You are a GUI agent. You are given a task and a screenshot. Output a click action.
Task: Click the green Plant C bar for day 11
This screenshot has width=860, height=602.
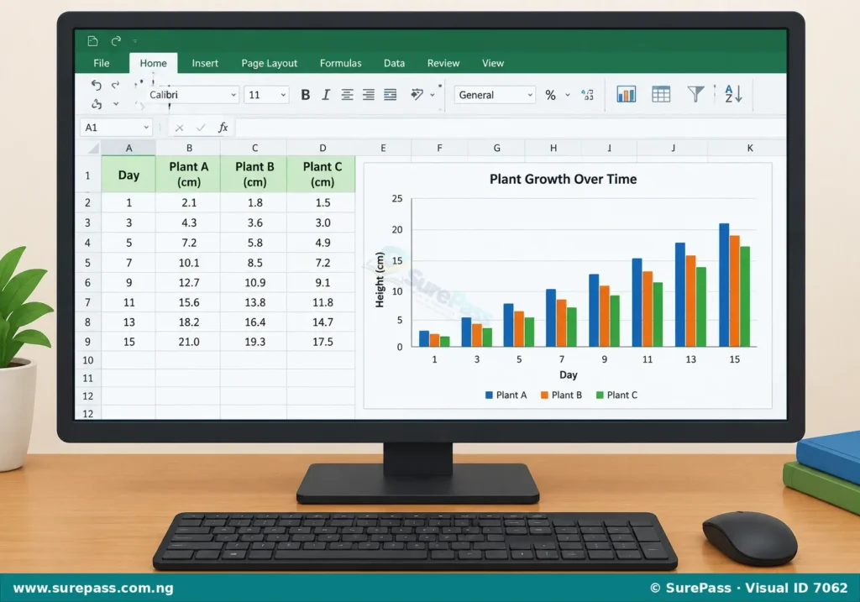tap(658, 315)
